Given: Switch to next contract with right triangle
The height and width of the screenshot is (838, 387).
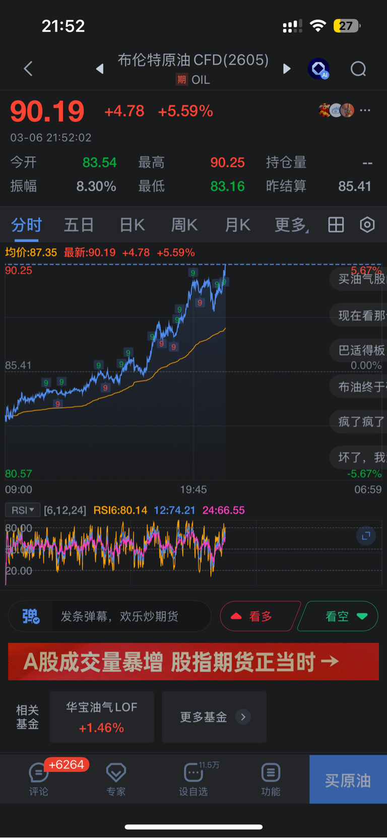Looking at the screenshot, I should click(287, 69).
